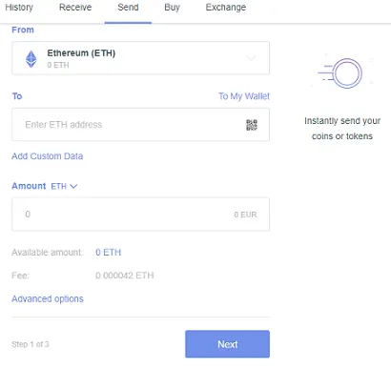
Task: Click the Ethereum diamond logo icon
Action: point(31,59)
